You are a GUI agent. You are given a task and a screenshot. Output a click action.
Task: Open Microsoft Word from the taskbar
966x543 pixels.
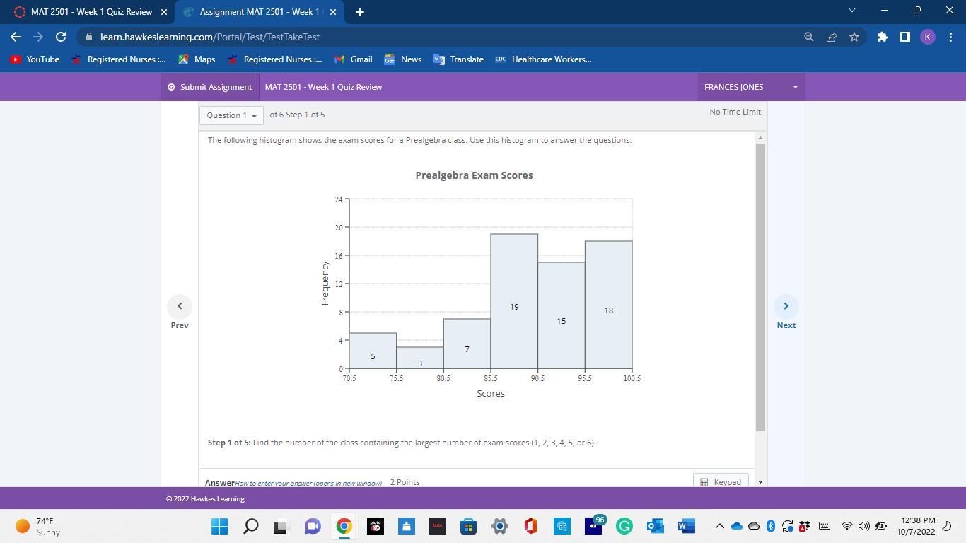(x=686, y=526)
